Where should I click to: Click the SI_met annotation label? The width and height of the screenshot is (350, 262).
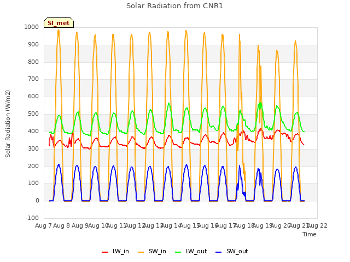59,23
